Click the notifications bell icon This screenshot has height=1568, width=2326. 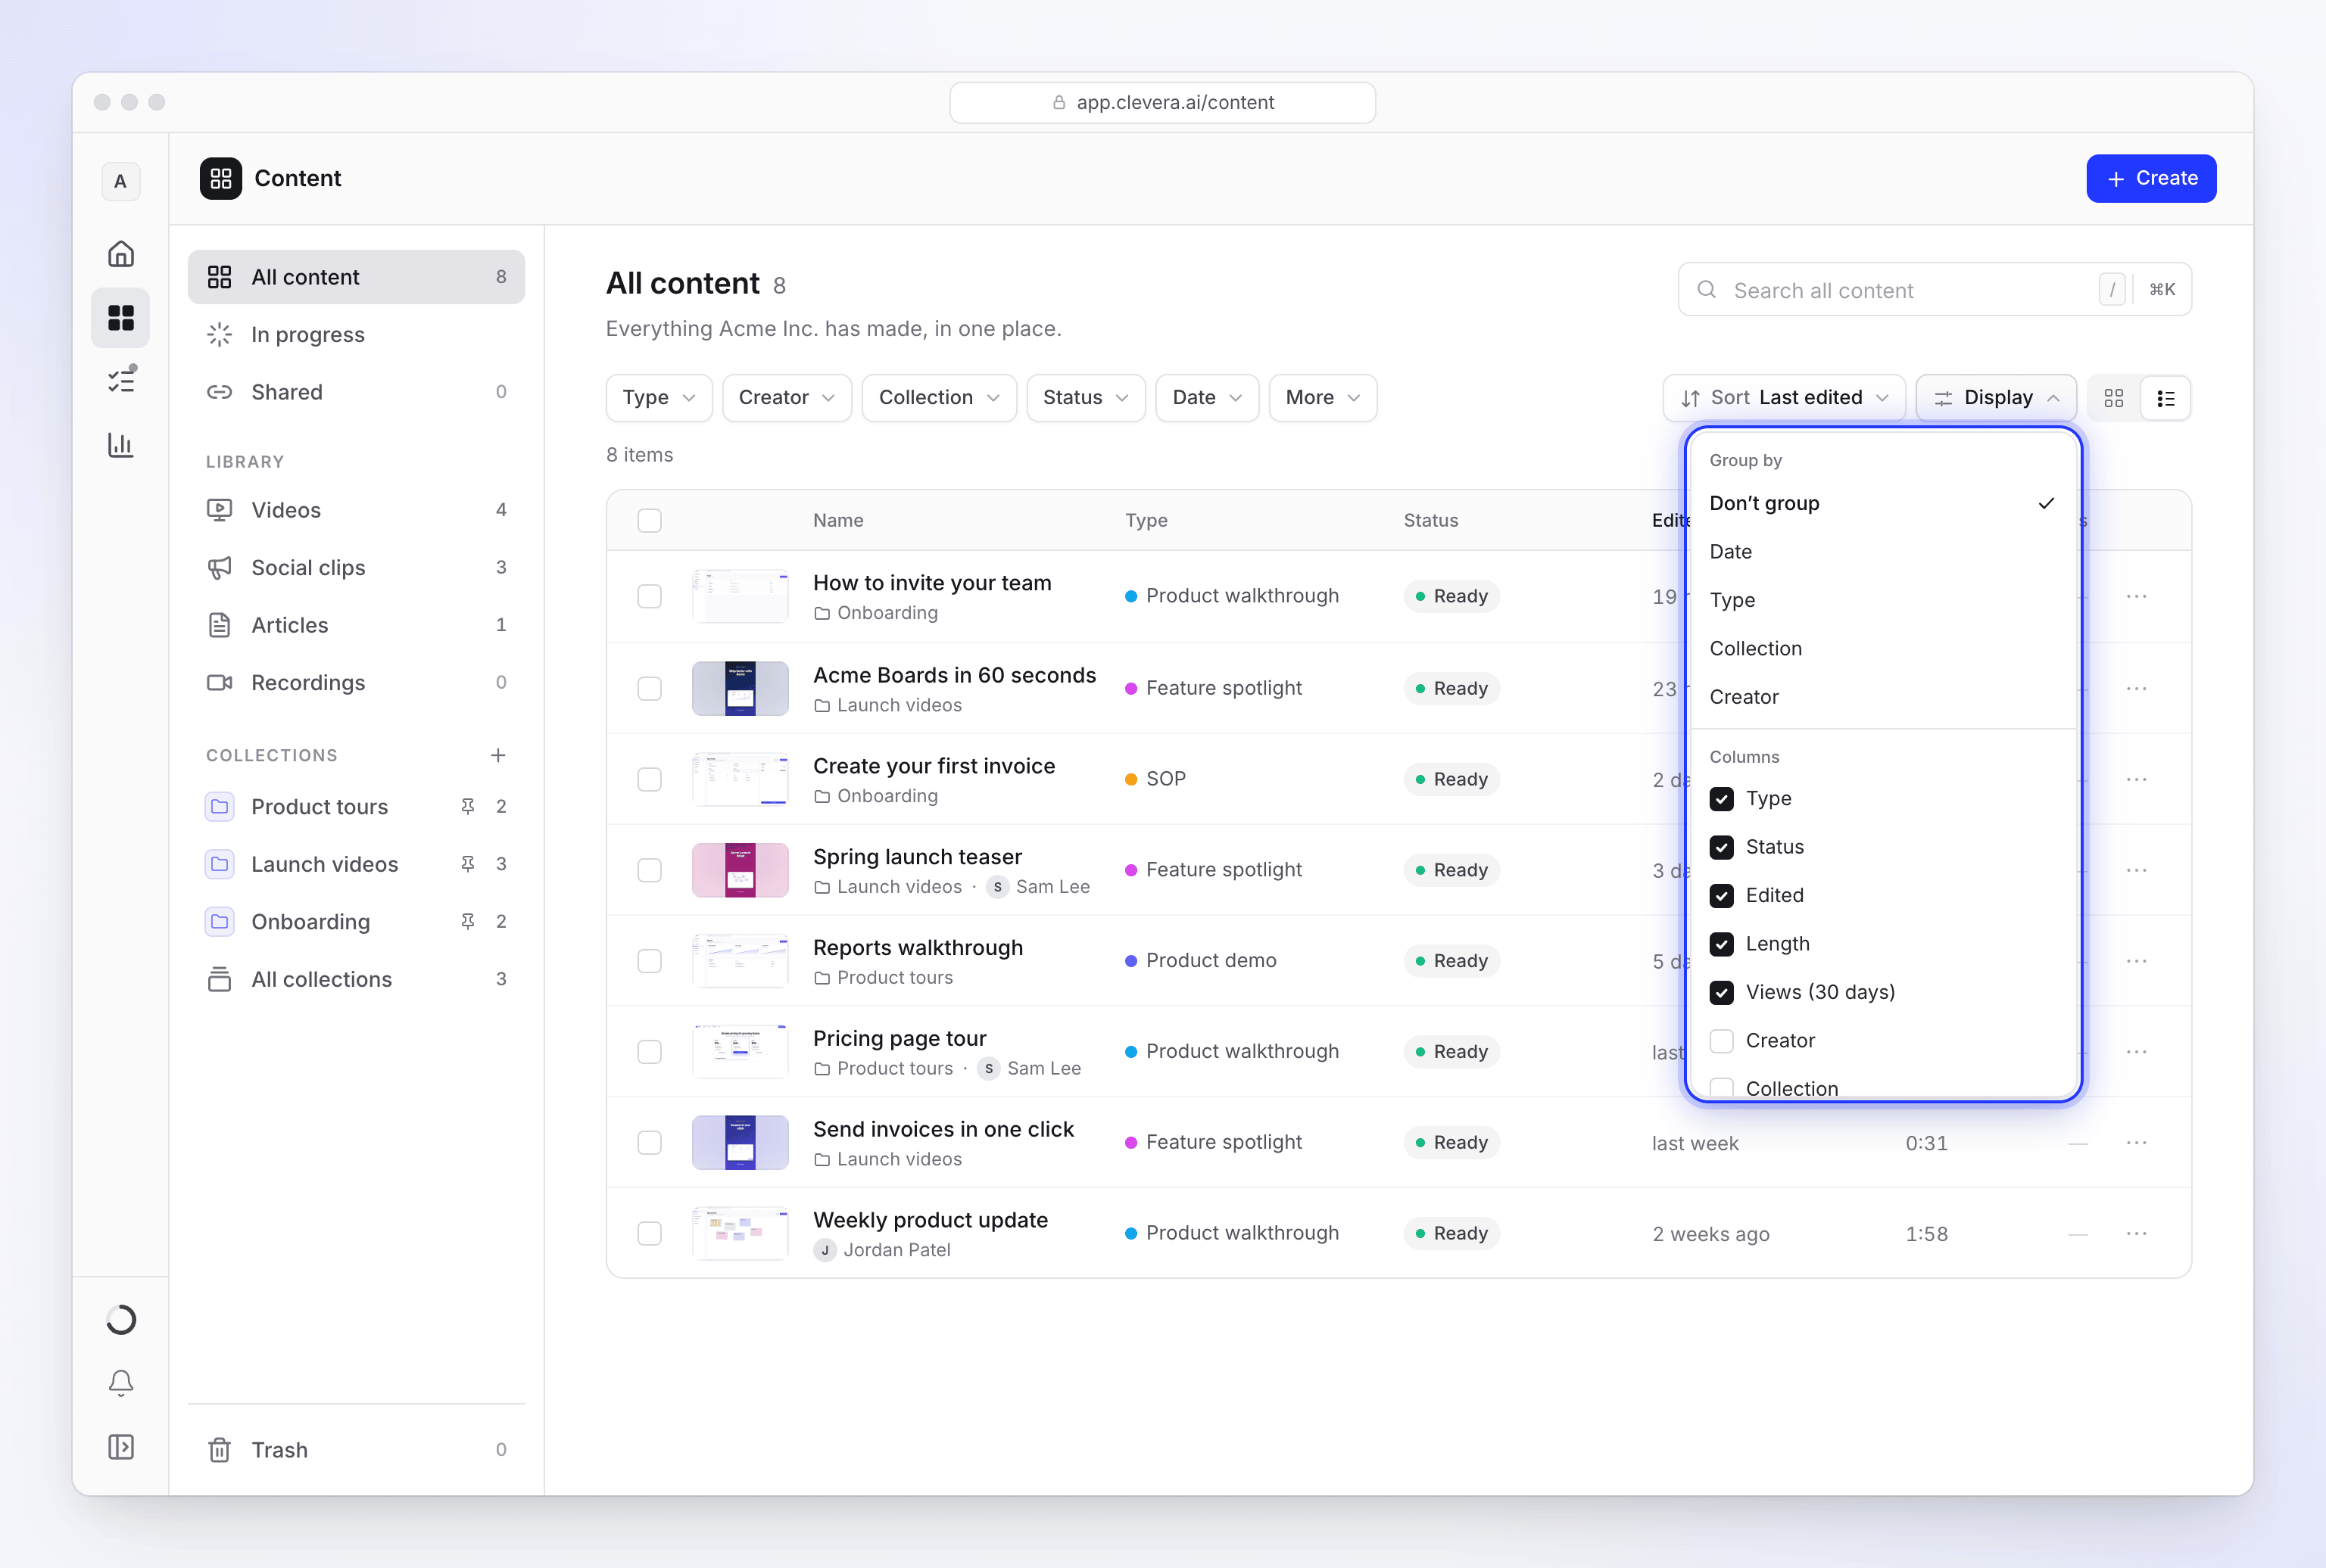(121, 1383)
